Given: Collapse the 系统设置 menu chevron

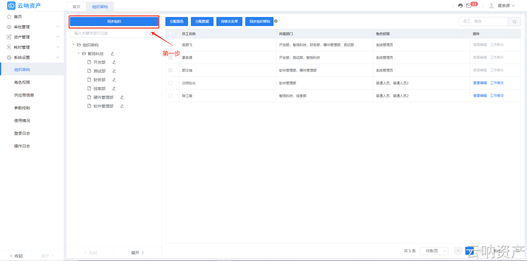Looking at the screenshot, I should (x=58, y=57).
